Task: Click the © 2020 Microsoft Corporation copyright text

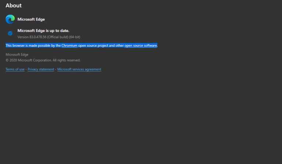Action: (x=43, y=60)
